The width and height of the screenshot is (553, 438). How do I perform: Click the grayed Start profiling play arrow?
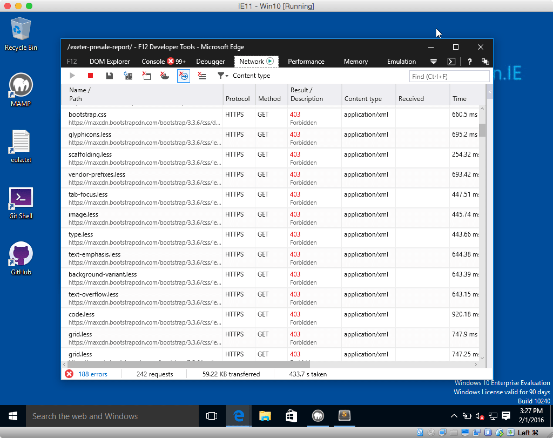72,76
